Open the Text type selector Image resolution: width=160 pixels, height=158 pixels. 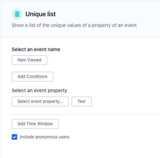click(x=82, y=101)
